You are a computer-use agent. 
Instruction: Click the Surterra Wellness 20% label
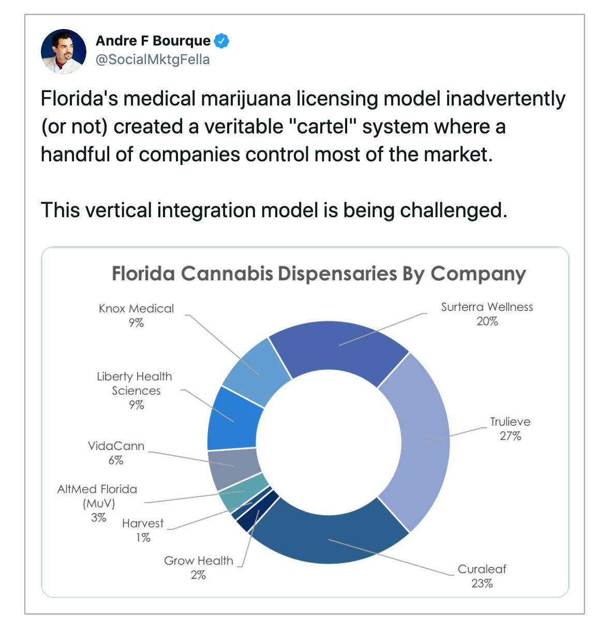coord(487,314)
